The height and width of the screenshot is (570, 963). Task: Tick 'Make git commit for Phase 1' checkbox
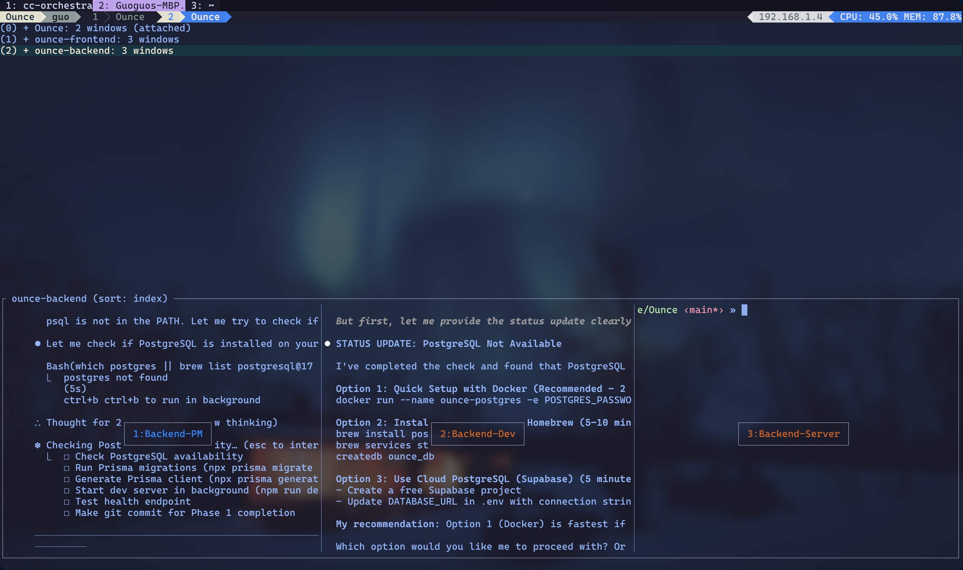[67, 513]
